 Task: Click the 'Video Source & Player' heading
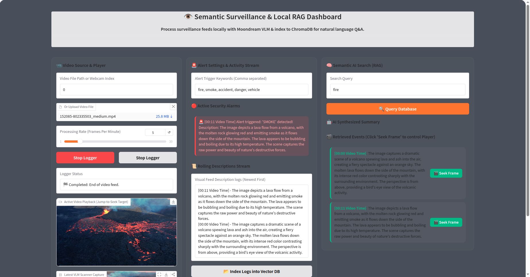pos(81,65)
